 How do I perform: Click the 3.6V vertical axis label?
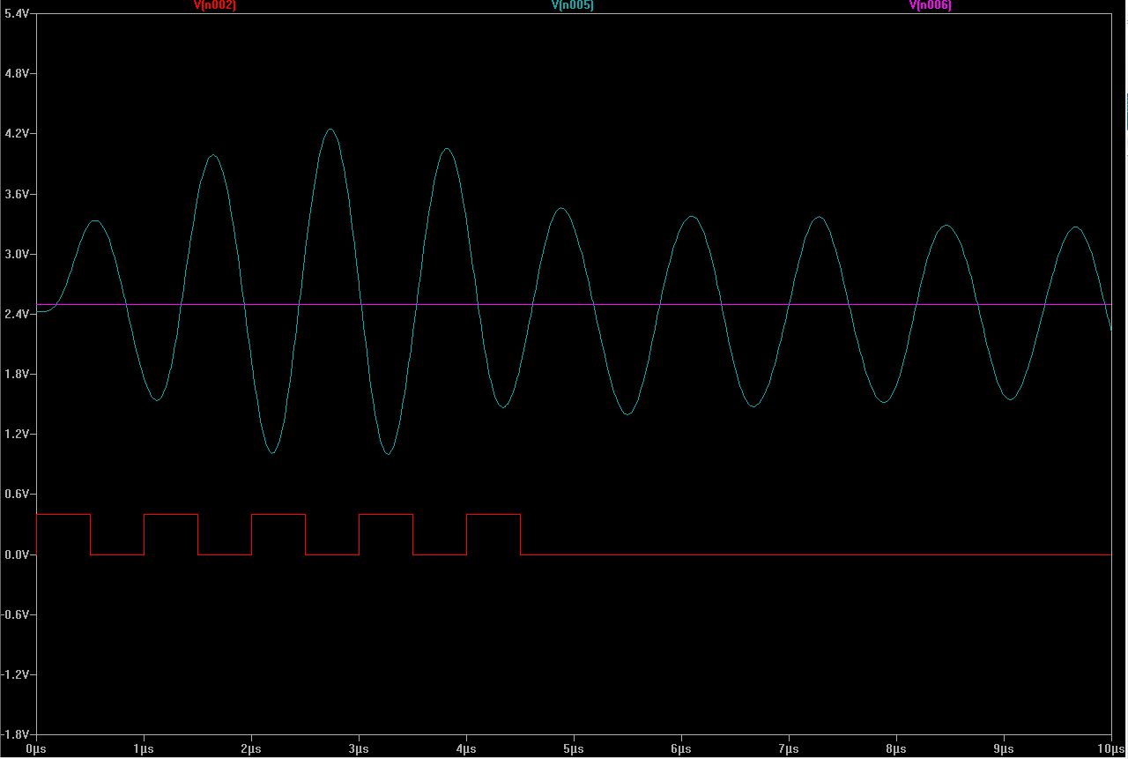(x=17, y=194)
